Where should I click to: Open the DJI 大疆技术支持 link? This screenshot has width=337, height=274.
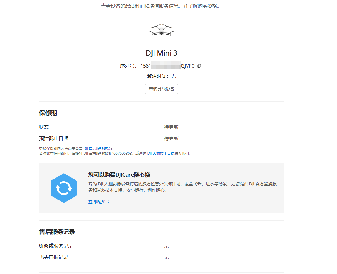pyautogui.click(x=161, y=153)
